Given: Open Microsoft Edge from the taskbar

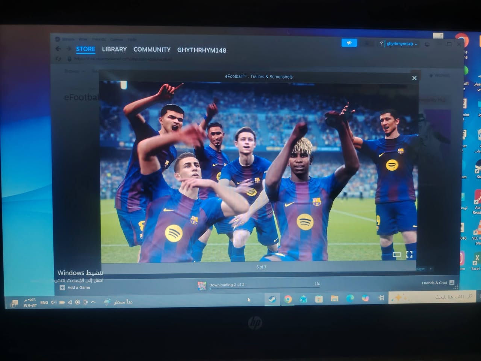Looking at the screenshot, I should click(x=350, y=299).
